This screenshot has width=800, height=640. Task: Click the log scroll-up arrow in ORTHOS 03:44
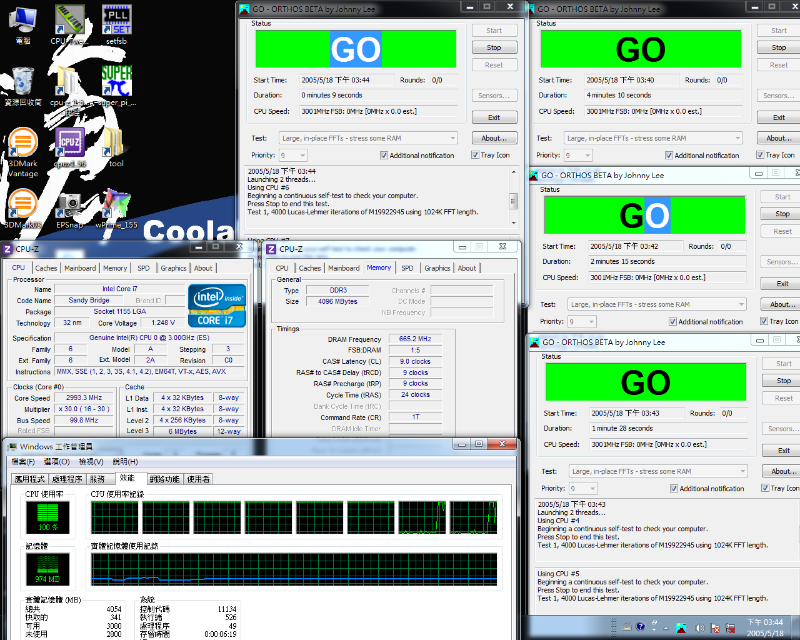(514, 171)
